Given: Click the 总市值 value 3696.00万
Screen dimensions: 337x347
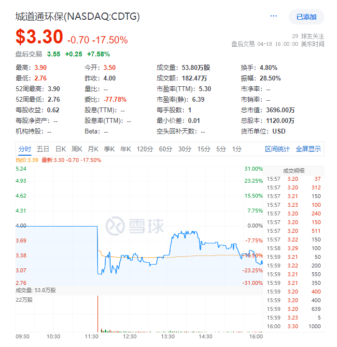Looking at the screenshot, I should click(x=280, y=110).
